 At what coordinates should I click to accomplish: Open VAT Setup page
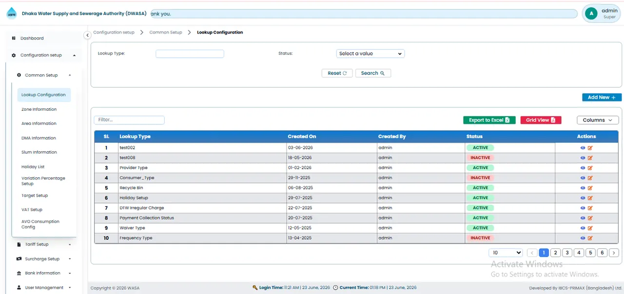(x=32, y=210)
